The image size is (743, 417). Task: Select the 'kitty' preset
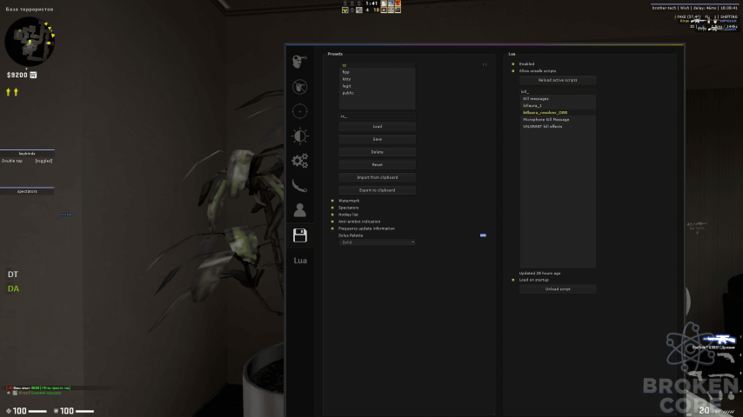tap(378, 79)
